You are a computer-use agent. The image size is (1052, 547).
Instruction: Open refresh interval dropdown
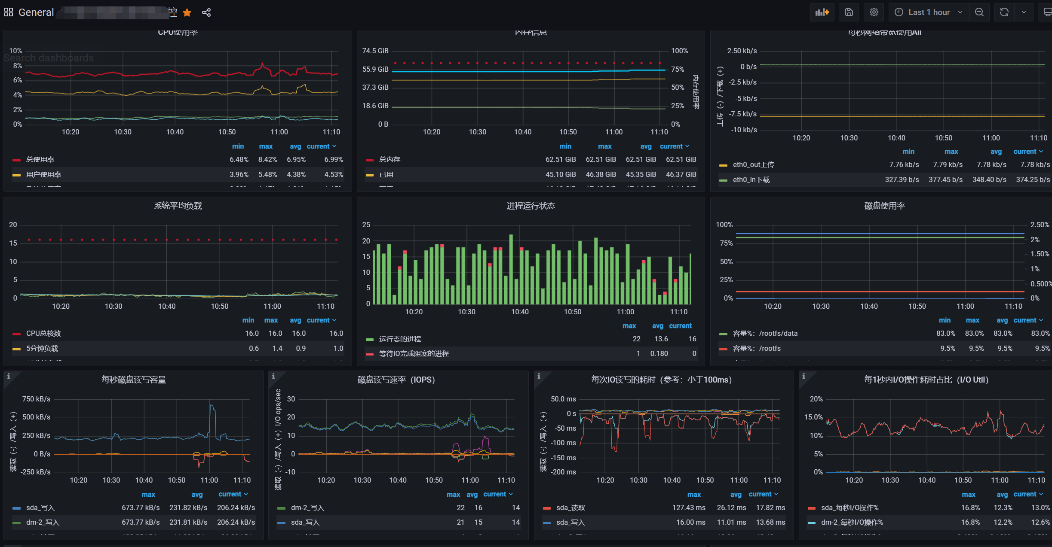1024,12
